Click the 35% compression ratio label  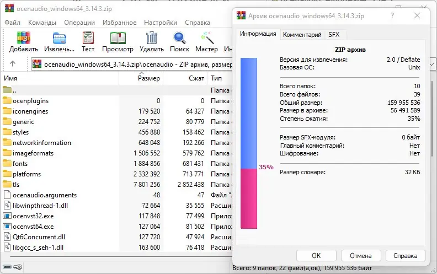tap(266, 167)
